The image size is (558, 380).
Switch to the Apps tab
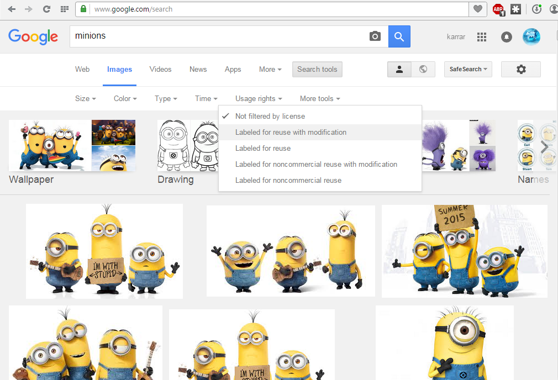(233, 70)
